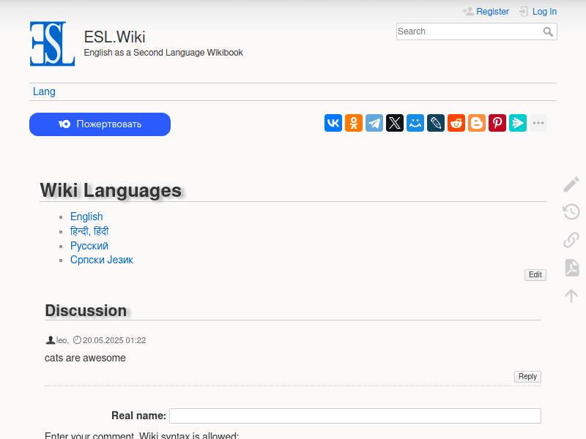Export the page to PDF
This screenshot has height=439, width=586.
571,268
